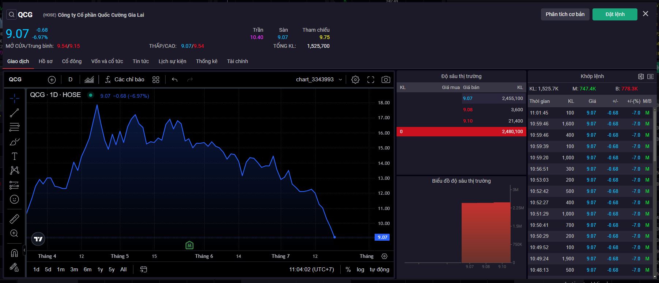This screenshot has width=659, height=283.
Task: Undo the last chart action
Action: point(175,80)
